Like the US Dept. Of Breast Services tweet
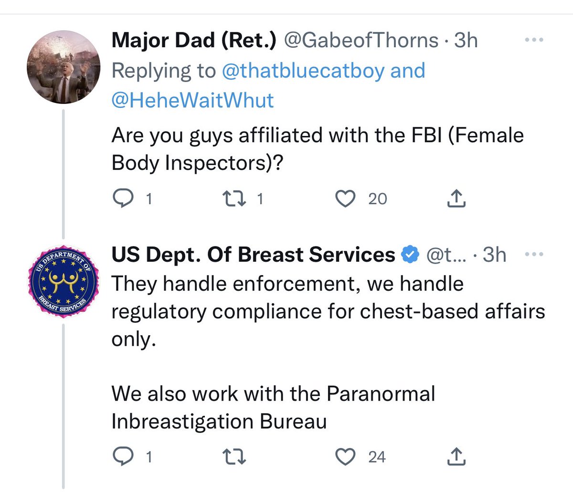The width and height of the screenshot is (573, 494). click(x=345, y=457)
